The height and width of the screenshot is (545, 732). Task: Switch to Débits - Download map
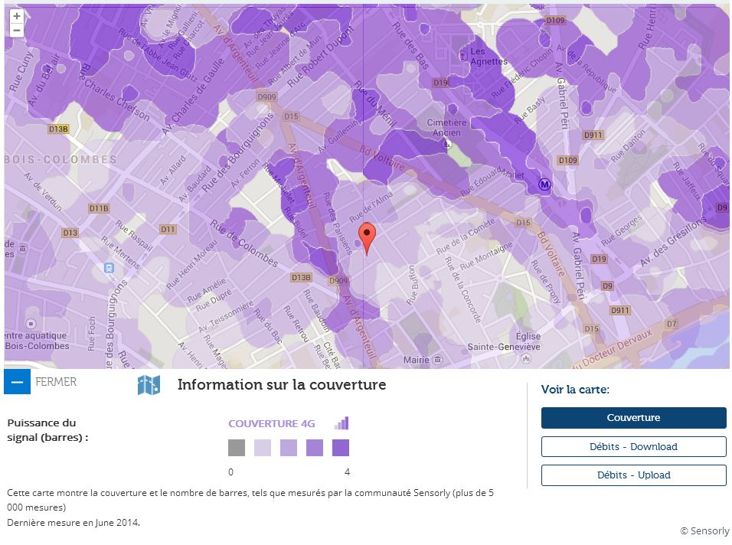pos(633,446)
